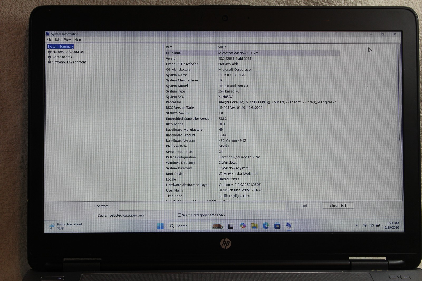Select the Platform Role row
This screenshot has width=422, height=281.
252,146
